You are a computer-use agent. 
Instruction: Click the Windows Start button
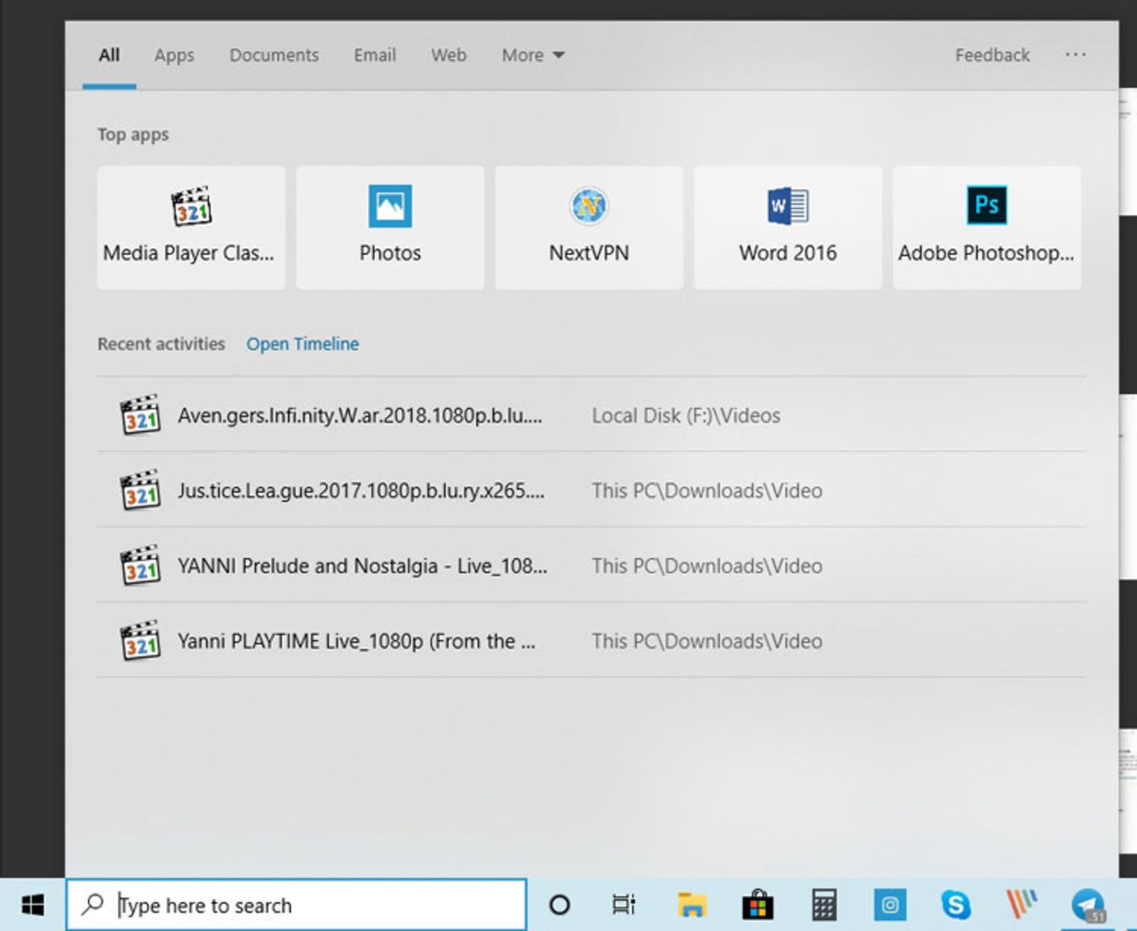tap(31, 905)
